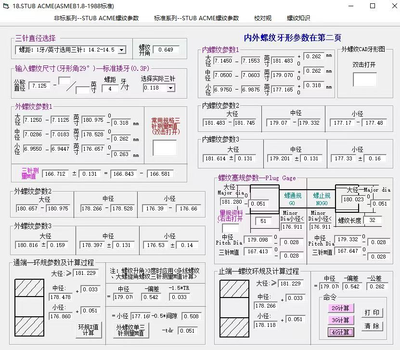The image size is (400, 350).
Task: Click the 内螺纹参数1 小径 field 6.9750
Action: pyautogui.click(x=223, y=90)
